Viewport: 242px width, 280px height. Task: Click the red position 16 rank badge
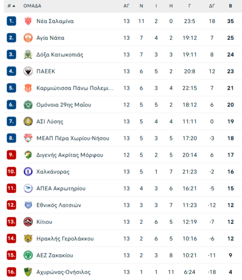point(11,272)
